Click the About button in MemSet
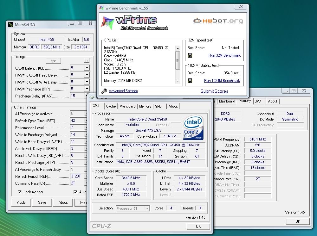The width and height of the screenshot is (317, 236). click(63, 202)
